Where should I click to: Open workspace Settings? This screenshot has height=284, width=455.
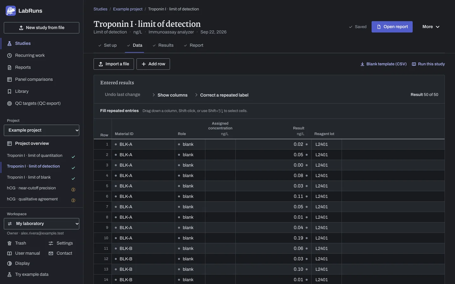(x=61, y=243)
